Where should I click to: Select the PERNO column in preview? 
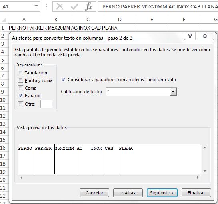(26, 159)
